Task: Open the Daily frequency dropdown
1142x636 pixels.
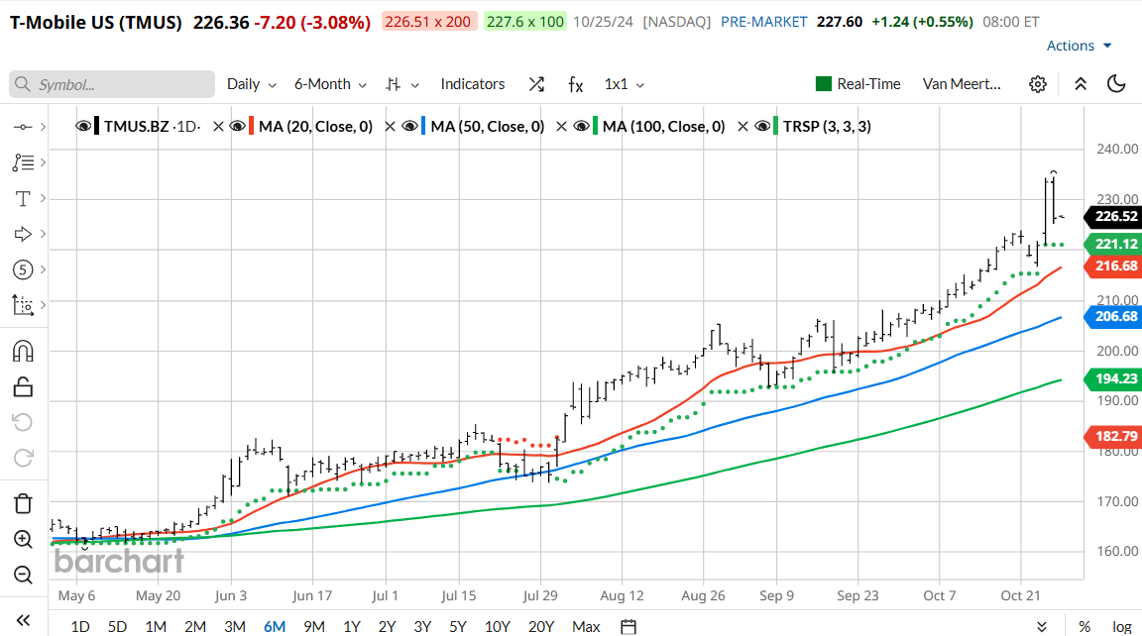Action: 252,84
